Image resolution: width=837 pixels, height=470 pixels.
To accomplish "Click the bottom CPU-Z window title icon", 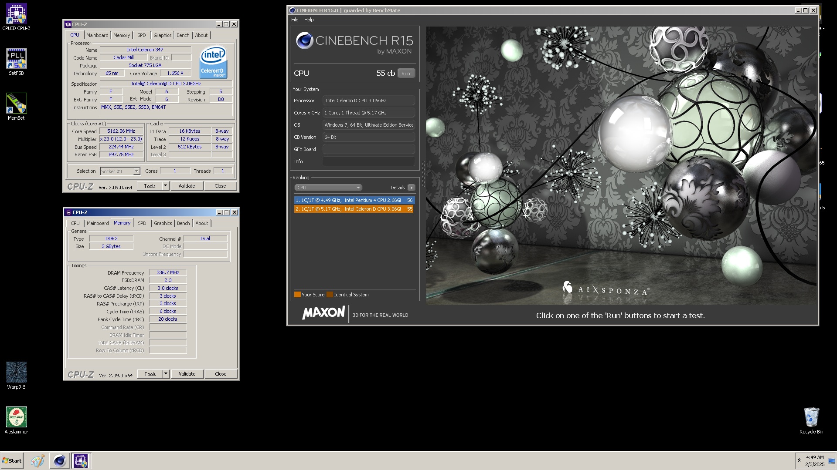I will [68, 212].
